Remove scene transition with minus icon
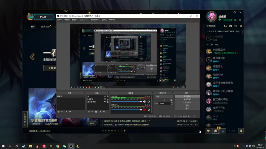The image size is (266, 149). coord(168,100)
